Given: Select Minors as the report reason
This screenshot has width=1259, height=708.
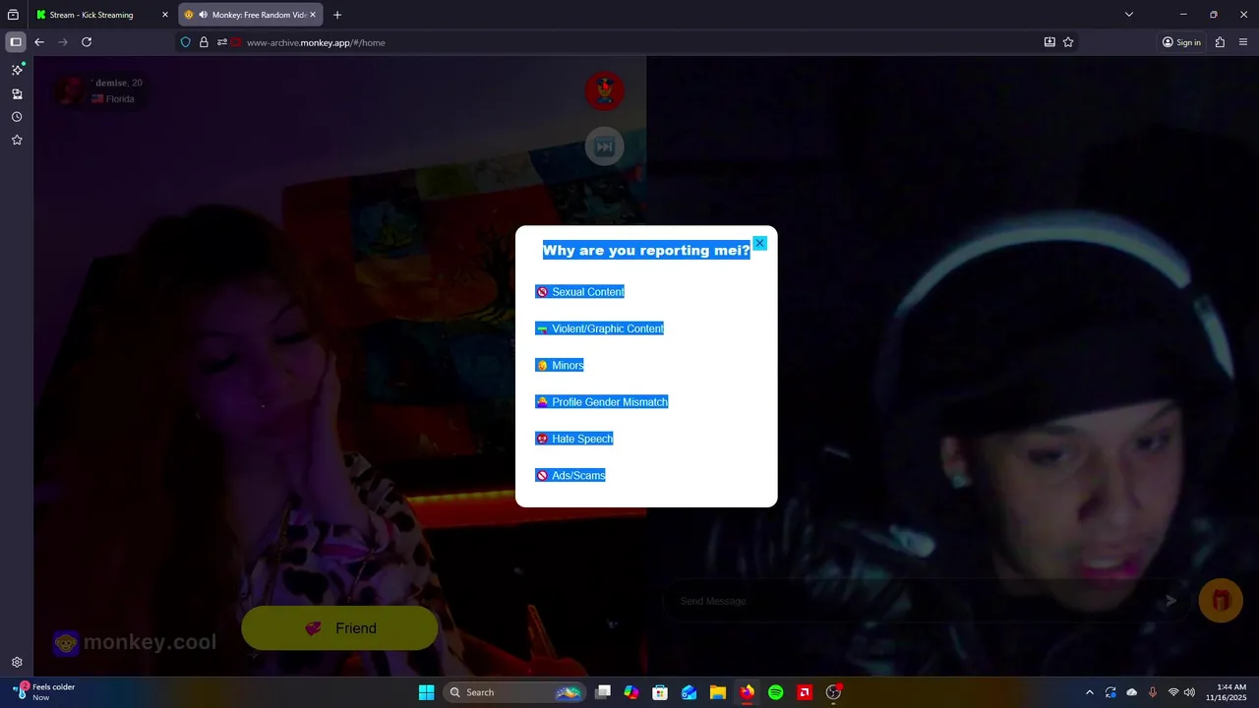Looking at the screenshot, I should (559, 365).
